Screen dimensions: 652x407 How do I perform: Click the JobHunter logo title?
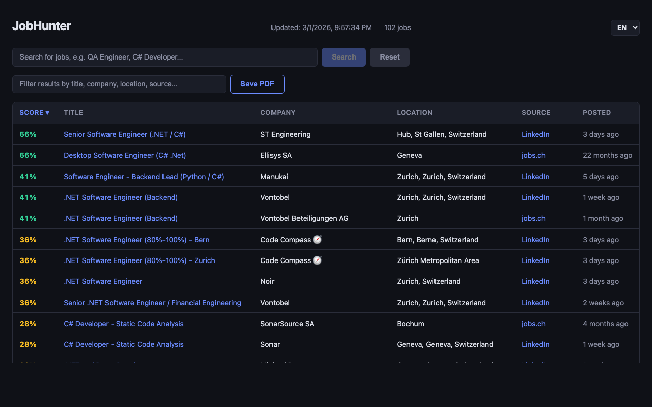(x=42, y=26)
